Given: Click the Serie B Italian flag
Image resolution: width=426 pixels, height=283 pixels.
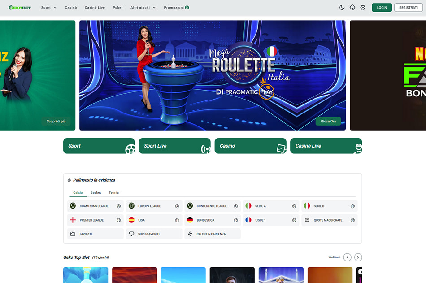Looking at the screenshot, I should pyautogui.click(x=307, y=206).
